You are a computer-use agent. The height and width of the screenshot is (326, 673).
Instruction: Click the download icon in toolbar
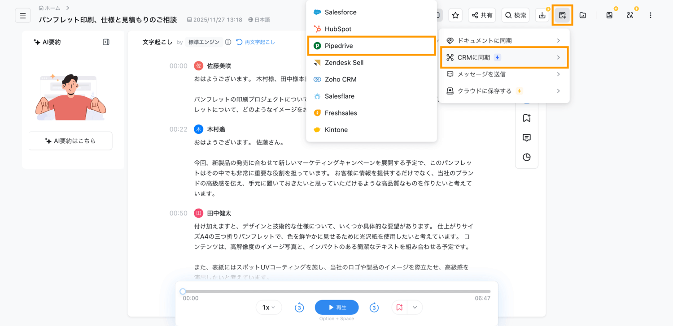coord(542,15)
